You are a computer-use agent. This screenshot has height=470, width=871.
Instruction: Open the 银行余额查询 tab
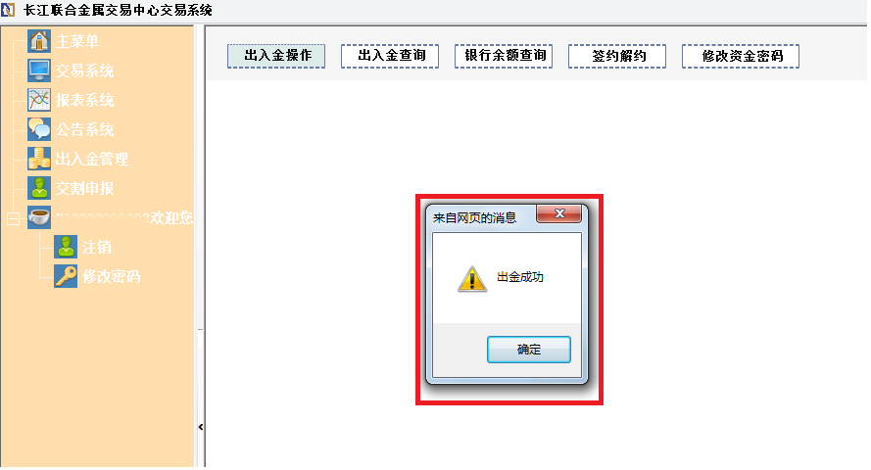tap(504, 56)
